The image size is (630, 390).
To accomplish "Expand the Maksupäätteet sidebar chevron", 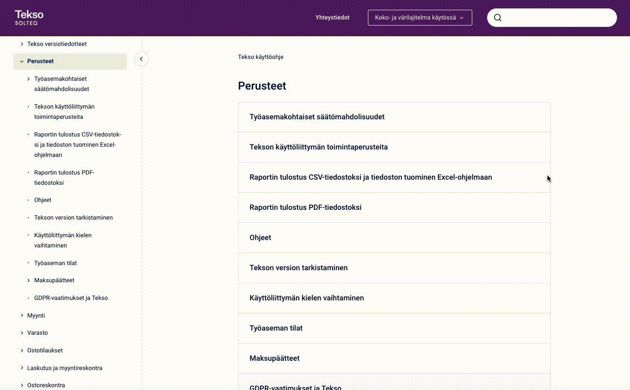I will coord(29,280).
